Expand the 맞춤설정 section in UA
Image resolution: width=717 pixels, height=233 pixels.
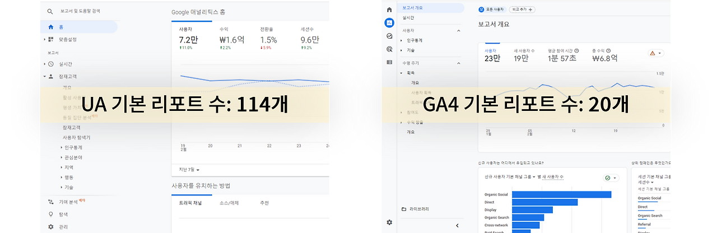(45, 39)
